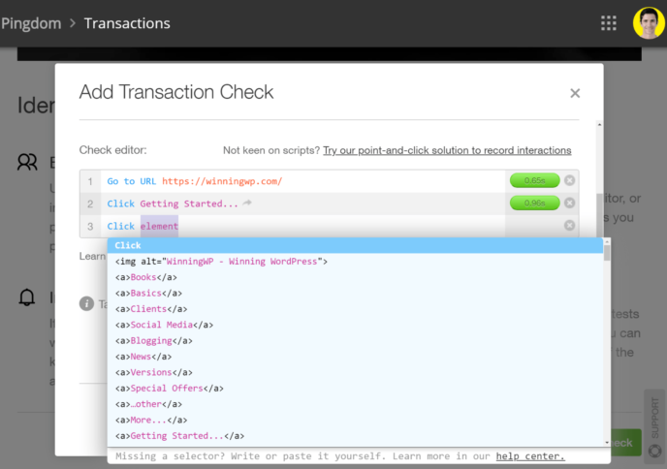Choose the Versions link suggestion
Screen dimensions: 667x469
355,372
